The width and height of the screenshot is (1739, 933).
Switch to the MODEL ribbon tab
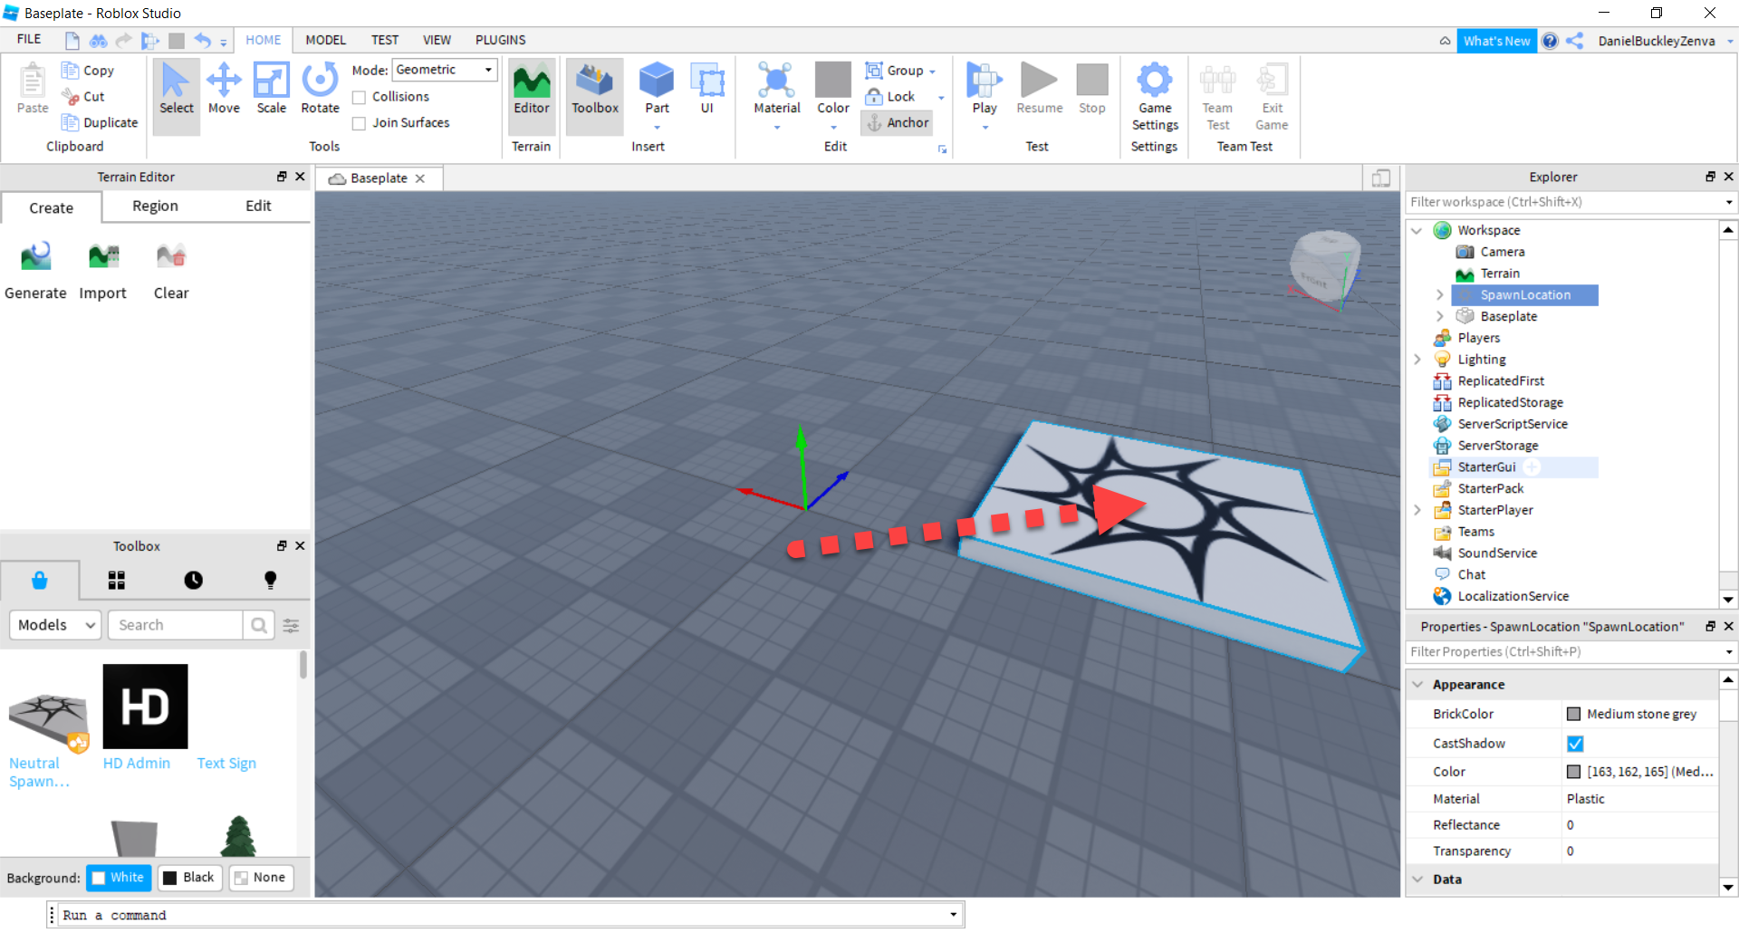[x=325, y=40]
